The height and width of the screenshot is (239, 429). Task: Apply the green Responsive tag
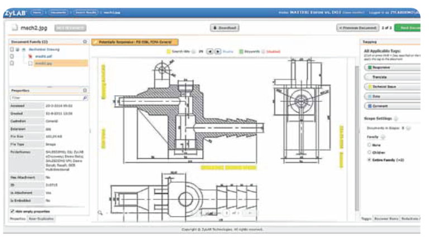click(391, 68)
